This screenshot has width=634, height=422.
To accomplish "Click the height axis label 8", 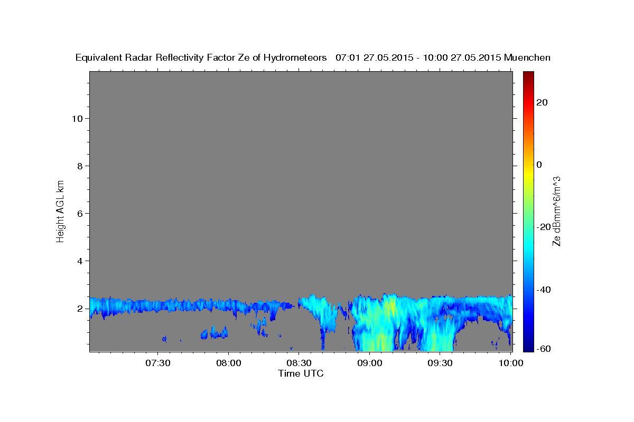I will point(79,166).
